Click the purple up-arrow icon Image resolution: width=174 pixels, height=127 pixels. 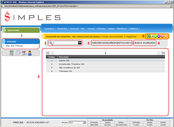(159, 36)
